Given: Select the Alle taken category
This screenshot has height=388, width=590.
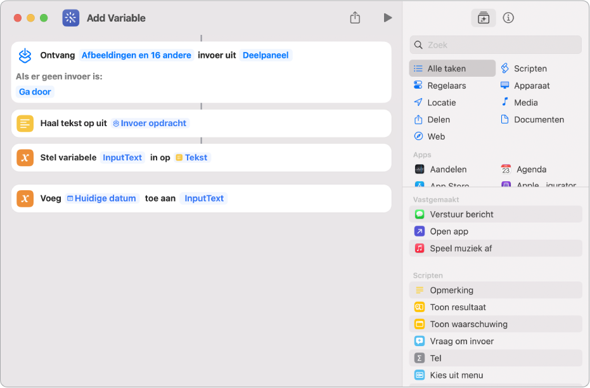Looking at the screenshot, I should tap(452, 68).
